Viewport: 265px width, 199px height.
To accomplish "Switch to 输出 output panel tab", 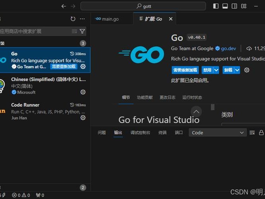I will [118, 133].
